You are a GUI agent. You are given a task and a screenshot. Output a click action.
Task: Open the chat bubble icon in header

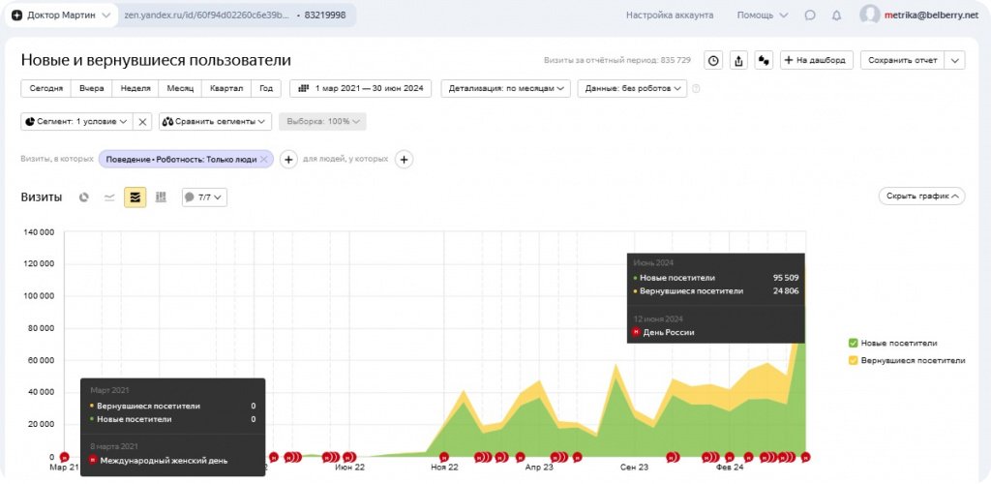click(x=810, y=15)
